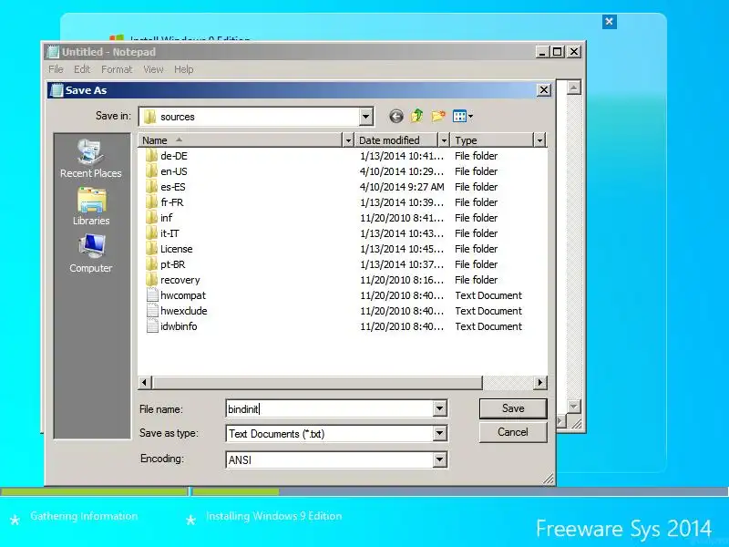Click the horizontal scrollbar thumb in file list
729x547 pixels.
[316, 382]
